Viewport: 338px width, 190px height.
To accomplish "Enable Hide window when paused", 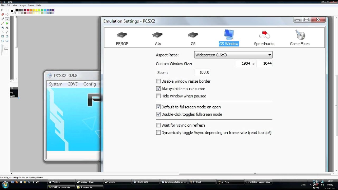I will pos(158,96).
